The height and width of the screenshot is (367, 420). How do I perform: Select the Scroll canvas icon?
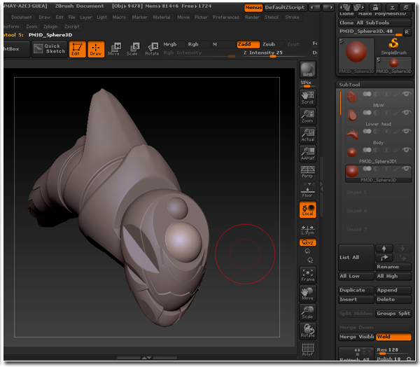click(307, 98)
